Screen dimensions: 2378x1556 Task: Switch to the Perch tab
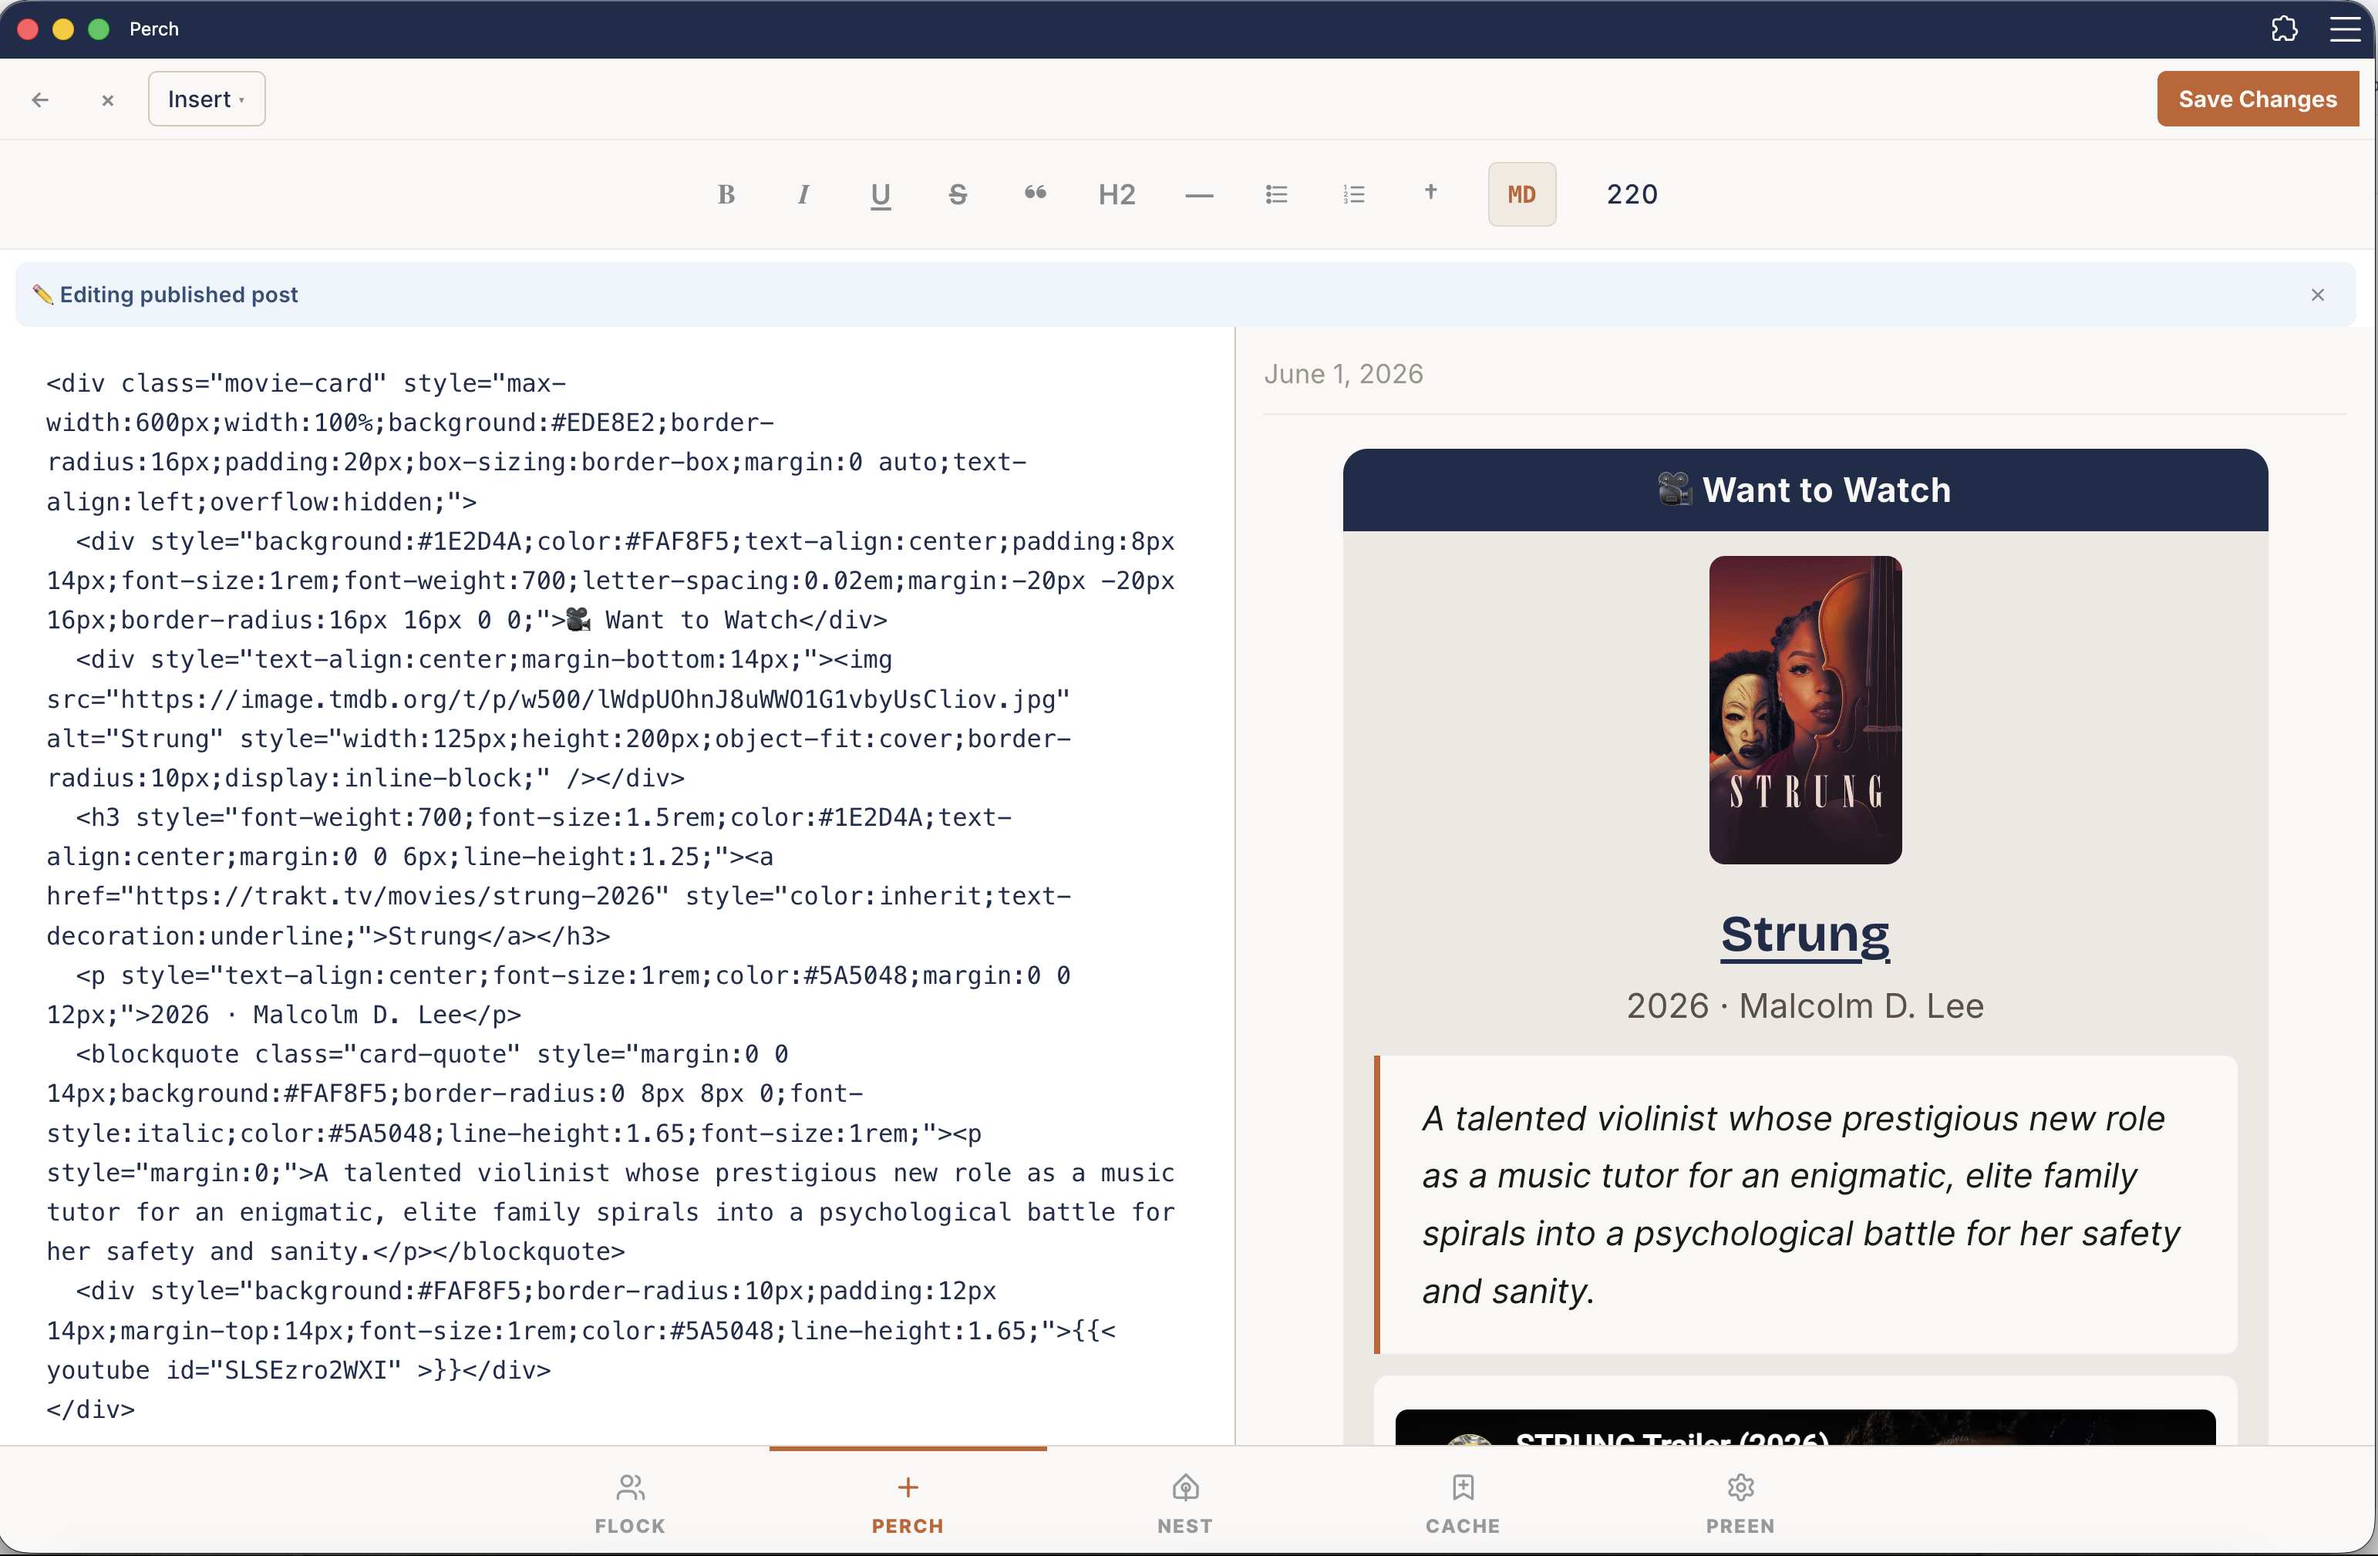(x=908, y=1502)
